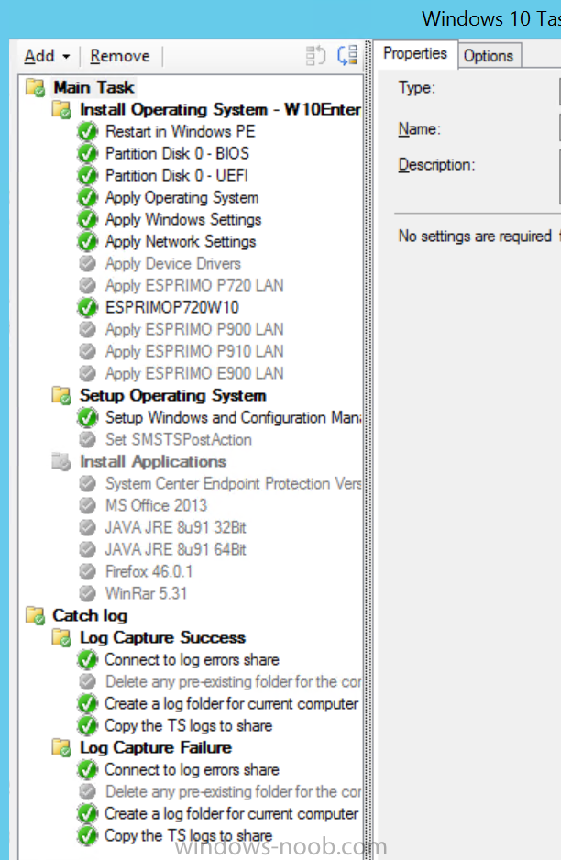The height and width of the screenshot is (860, 561).
Task: Select the disabled Install Applications folder icon
Action: click(61, 461)
